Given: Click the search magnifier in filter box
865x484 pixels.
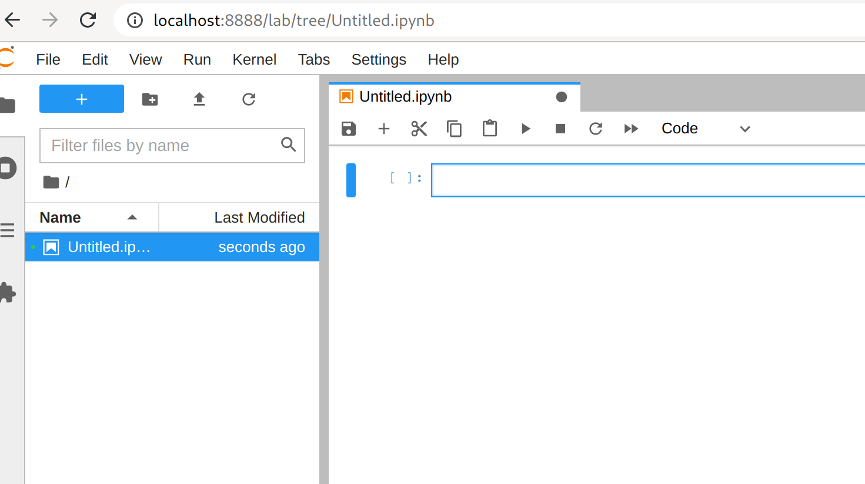Looking at the screenshot, I should (x=288, y=144).
